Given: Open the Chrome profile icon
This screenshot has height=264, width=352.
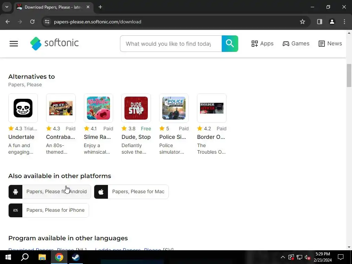Looking at the screenshot, I should [332, 22].
